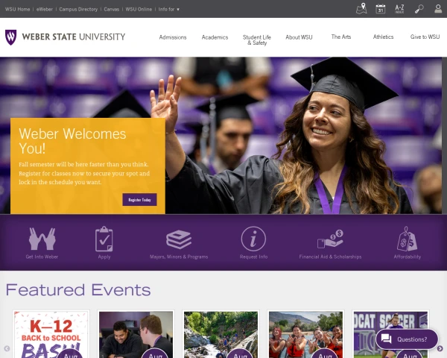Open the rafting group event thumbnail
The image size is (447, 358).
point(305,334)
